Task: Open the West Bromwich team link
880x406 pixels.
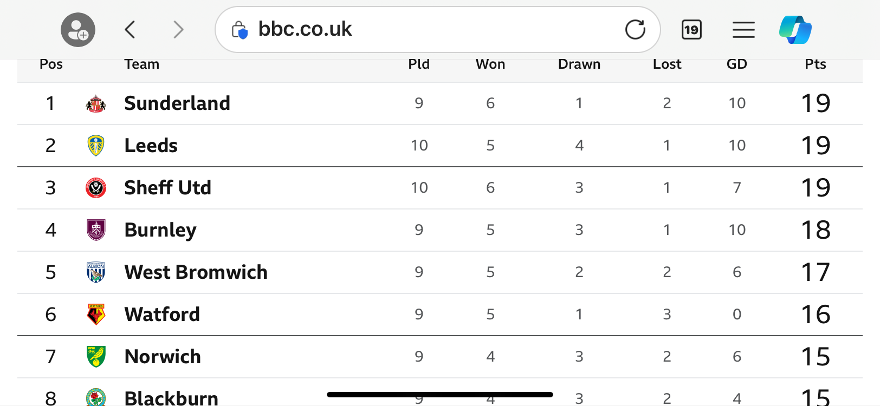Action: pos(196,272)
